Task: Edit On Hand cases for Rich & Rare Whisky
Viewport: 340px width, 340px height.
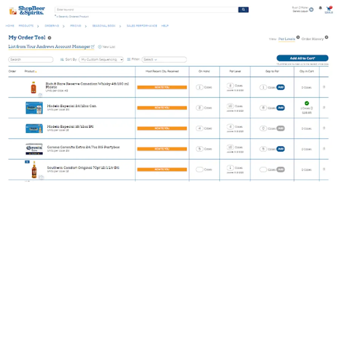Action: pos(199,87)
